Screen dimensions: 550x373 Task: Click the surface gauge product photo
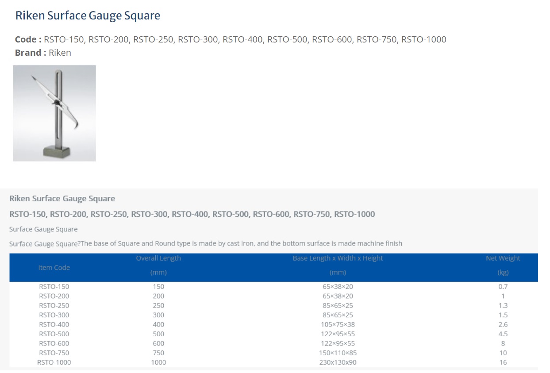54,113
